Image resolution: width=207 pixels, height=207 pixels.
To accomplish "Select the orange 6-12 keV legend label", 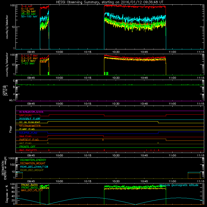I will 28,9.
